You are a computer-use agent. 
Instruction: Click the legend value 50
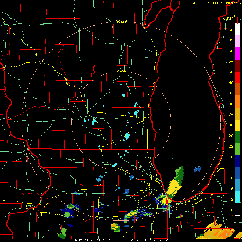click(231, 72)
